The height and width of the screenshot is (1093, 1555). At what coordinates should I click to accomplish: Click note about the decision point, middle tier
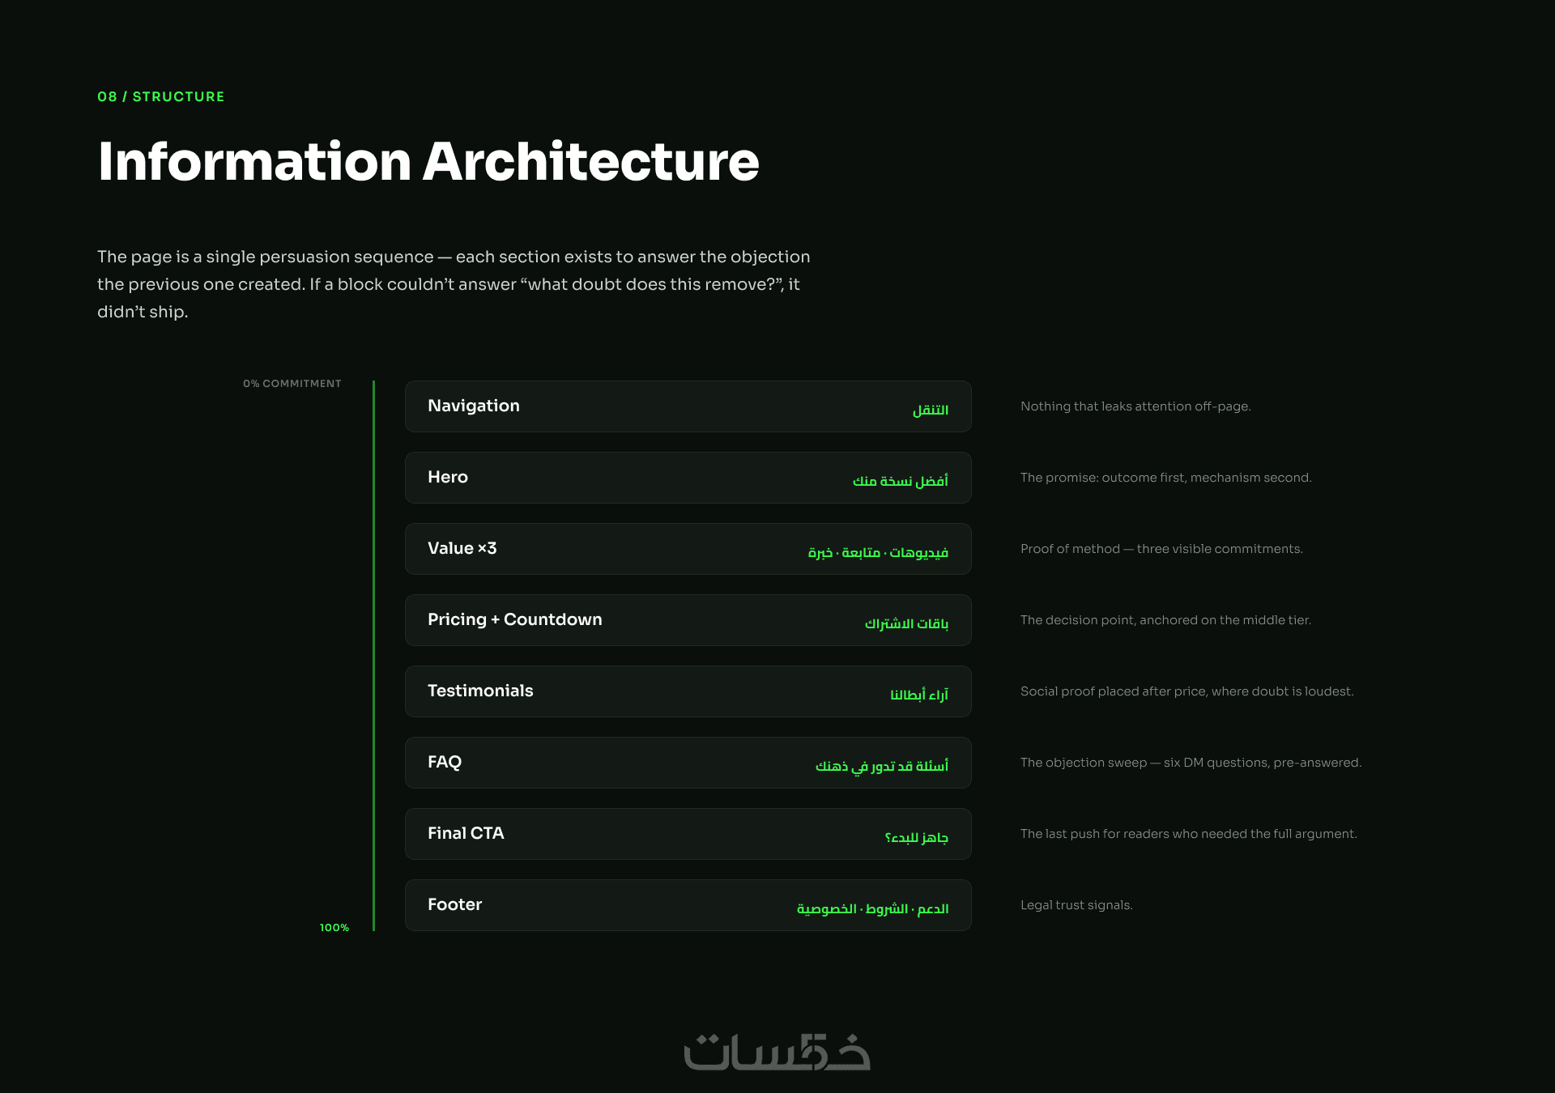click(1165, 620)
